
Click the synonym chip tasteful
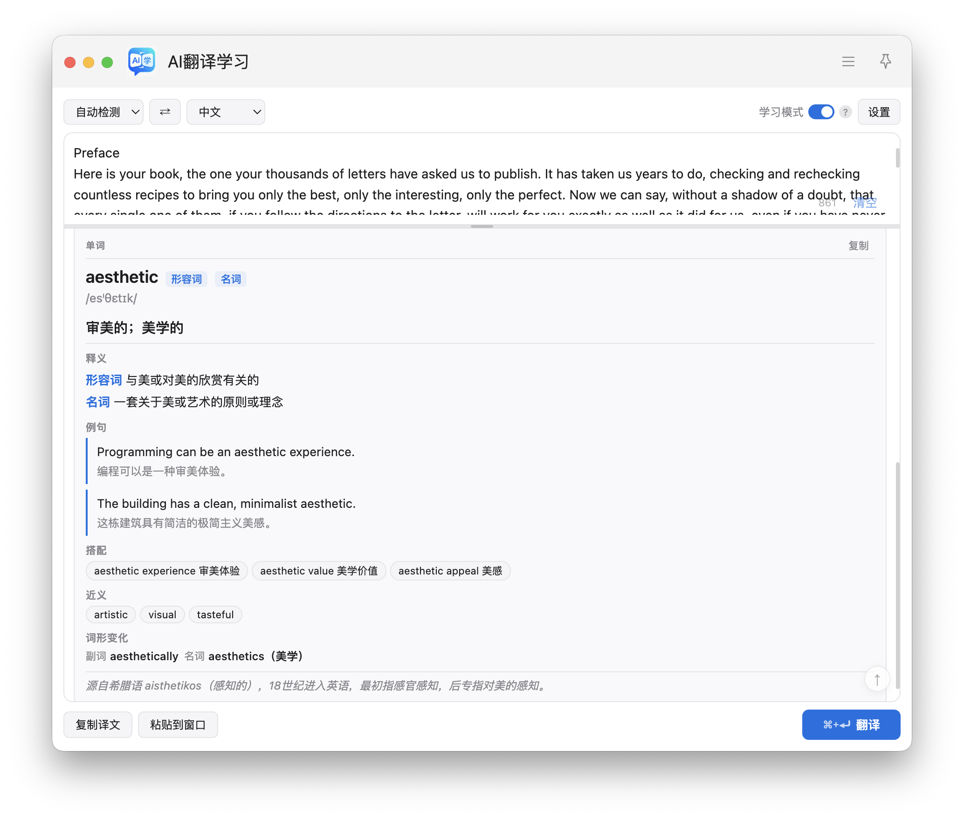(x=215, y=615)
